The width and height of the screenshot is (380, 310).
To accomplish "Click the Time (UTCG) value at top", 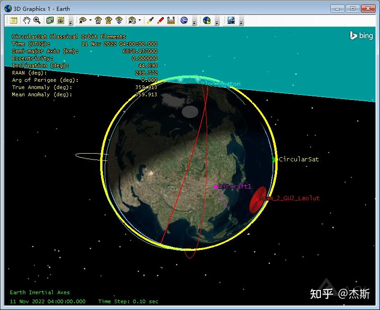I will 120,44.
